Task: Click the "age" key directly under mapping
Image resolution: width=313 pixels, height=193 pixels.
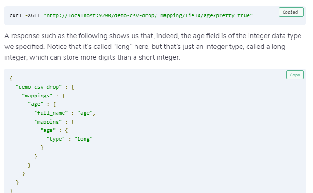Action: (48, 130)
